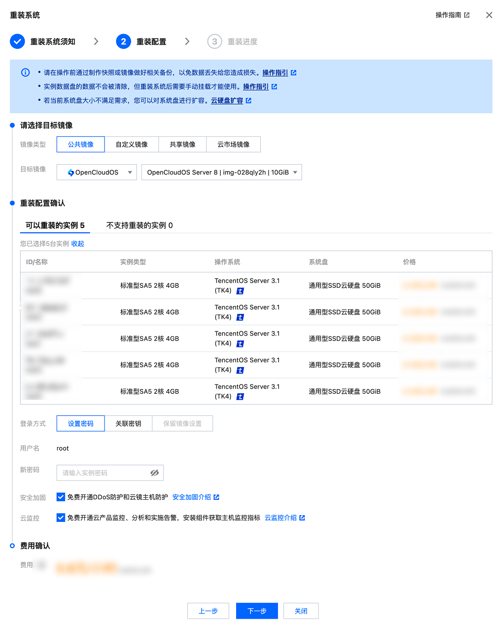Click TencentOS icon in first instance row
The image size is (497, 631).
240,291
